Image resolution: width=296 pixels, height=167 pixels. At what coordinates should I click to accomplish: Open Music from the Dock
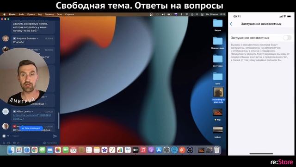pos(143,150)
